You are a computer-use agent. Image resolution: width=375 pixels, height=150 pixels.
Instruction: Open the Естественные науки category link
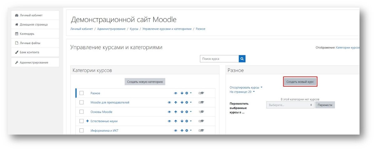104,121
